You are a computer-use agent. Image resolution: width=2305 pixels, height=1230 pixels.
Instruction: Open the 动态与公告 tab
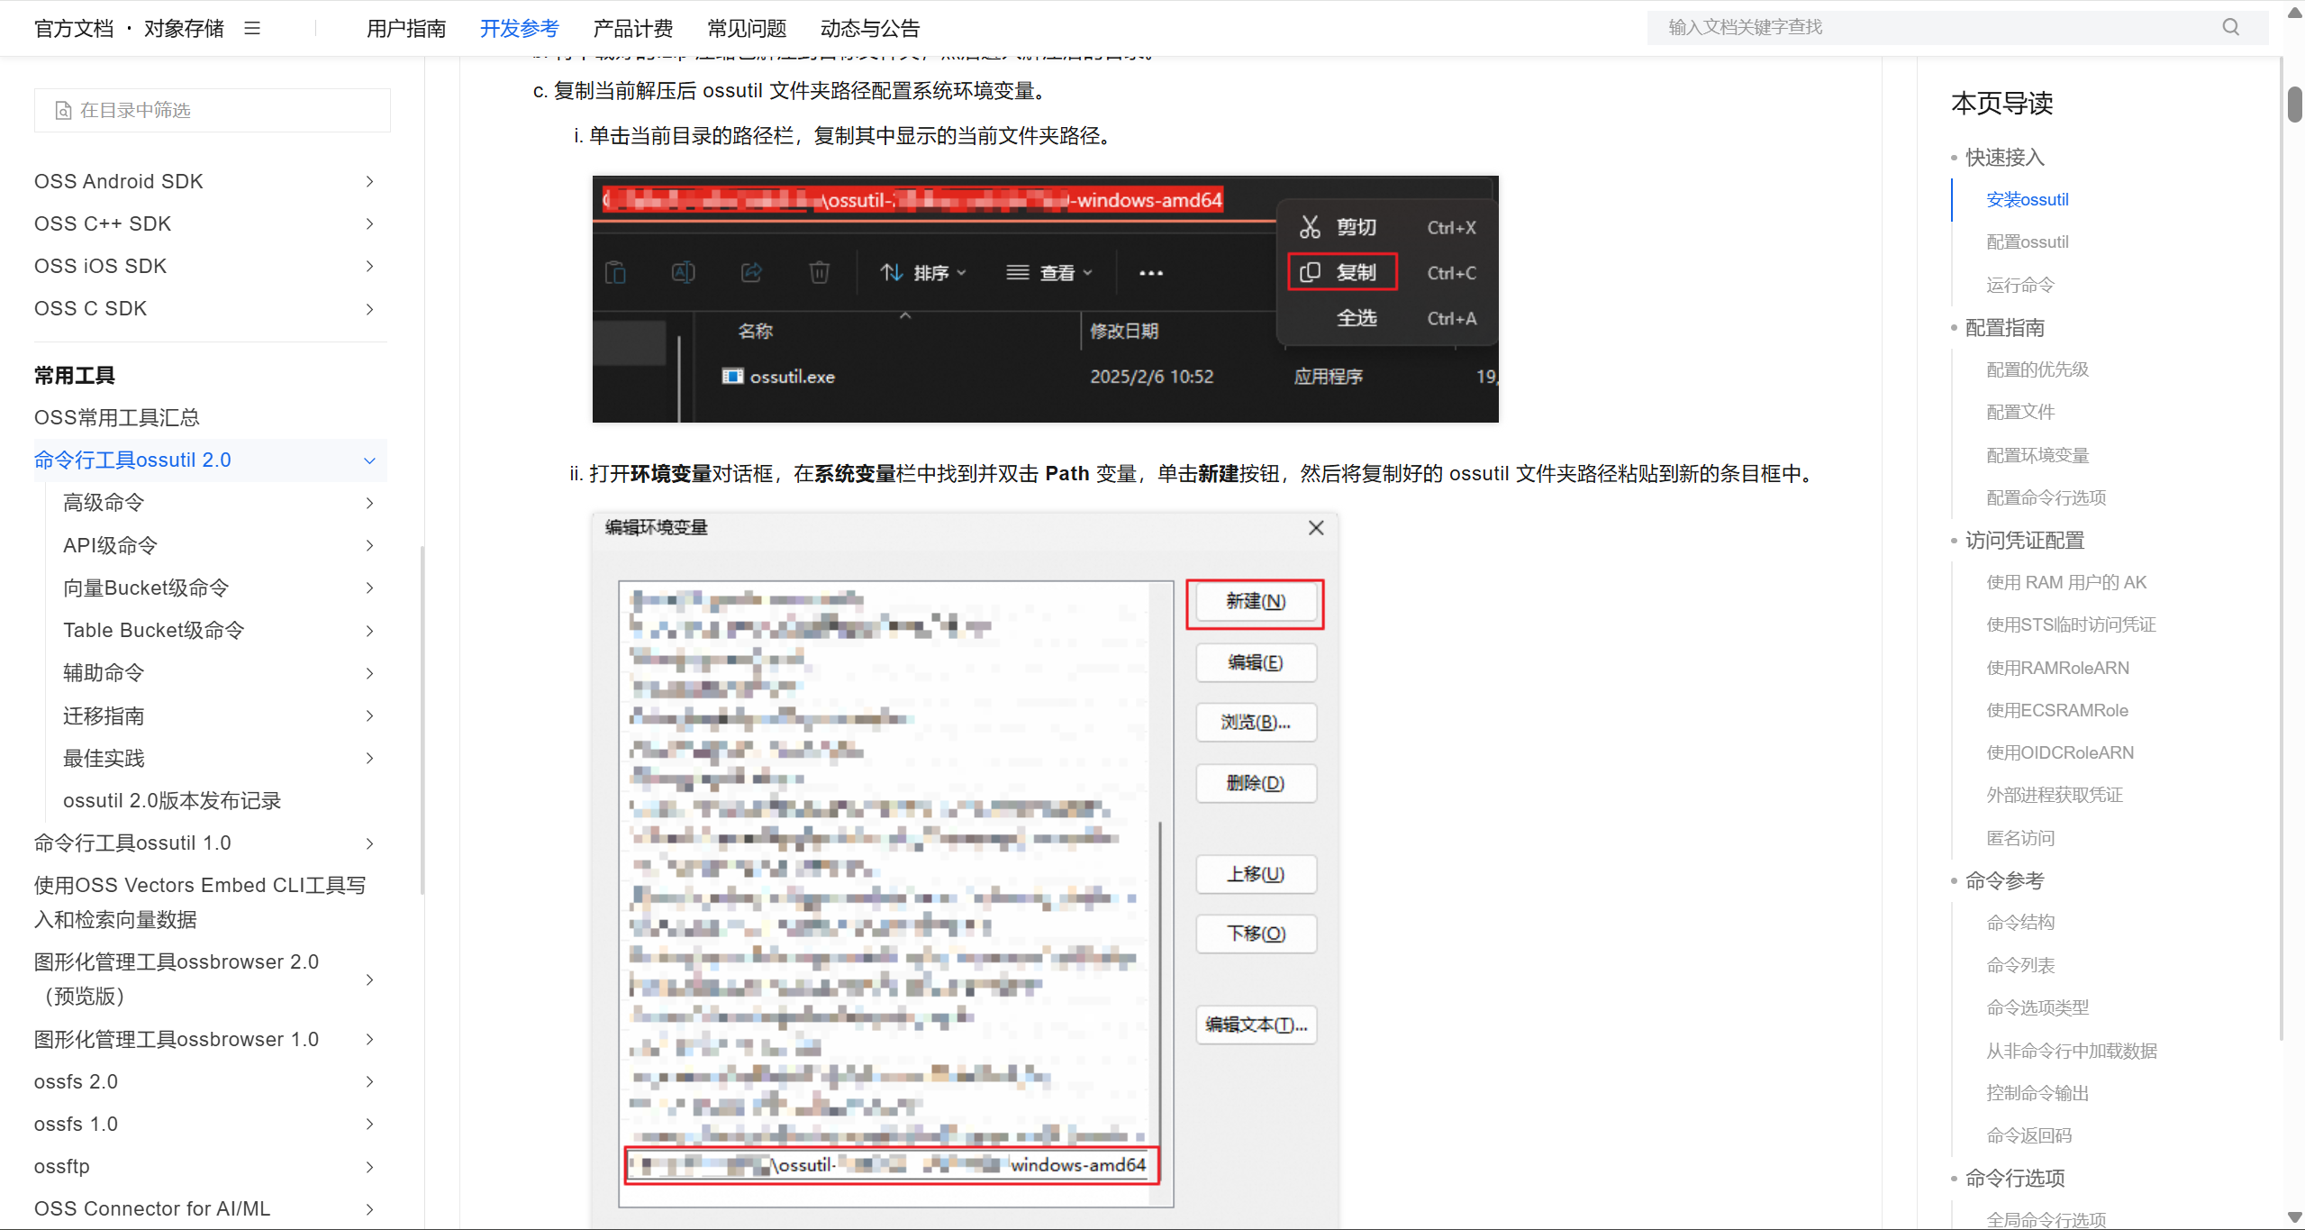tap(870, 28)
